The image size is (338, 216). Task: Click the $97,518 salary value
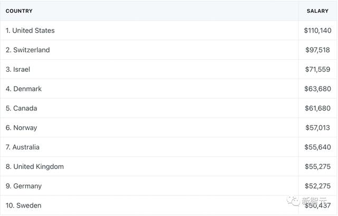coord(317,50)
